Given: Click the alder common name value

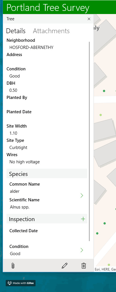Looking at the screenshot, I should point(14,191).
